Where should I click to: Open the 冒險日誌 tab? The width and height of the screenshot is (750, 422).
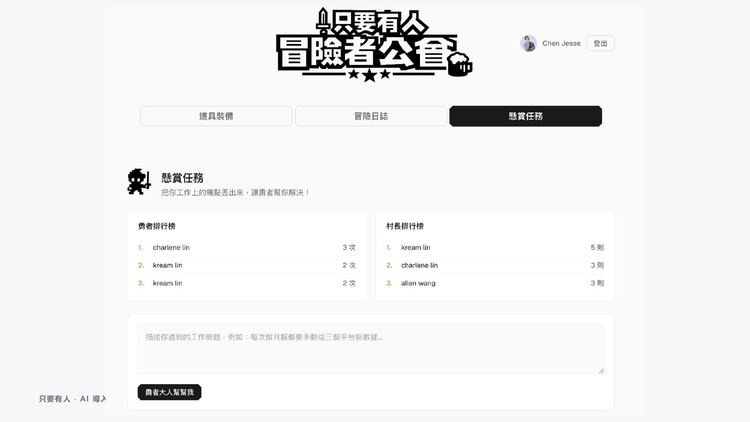click(x=371, y=116)
